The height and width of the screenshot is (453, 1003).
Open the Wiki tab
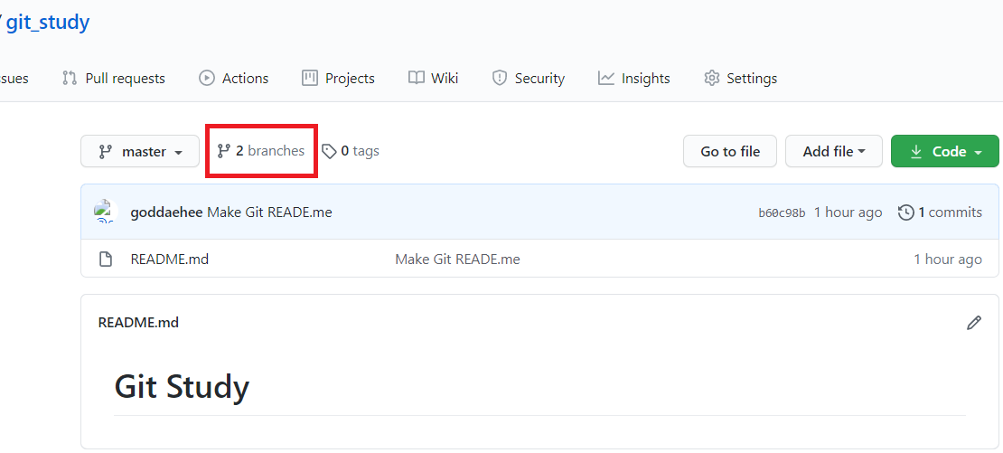point(433,78)
